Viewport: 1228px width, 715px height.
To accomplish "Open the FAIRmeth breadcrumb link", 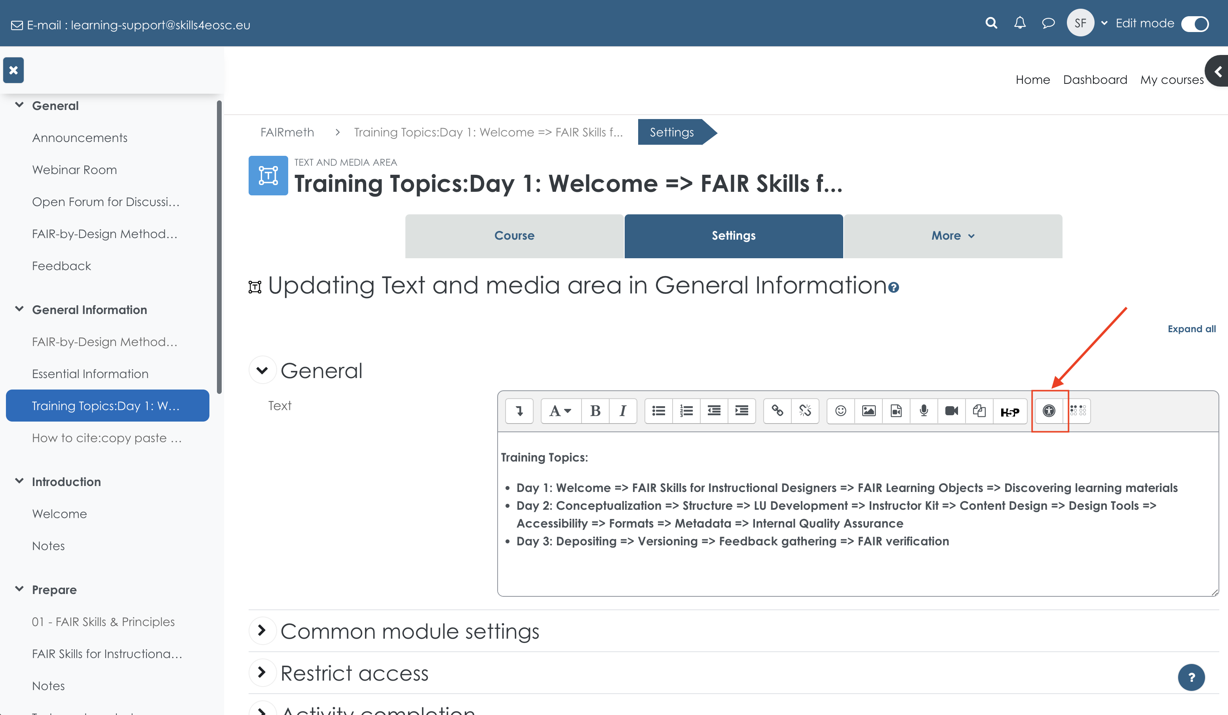I will click(x=287, y=132).
